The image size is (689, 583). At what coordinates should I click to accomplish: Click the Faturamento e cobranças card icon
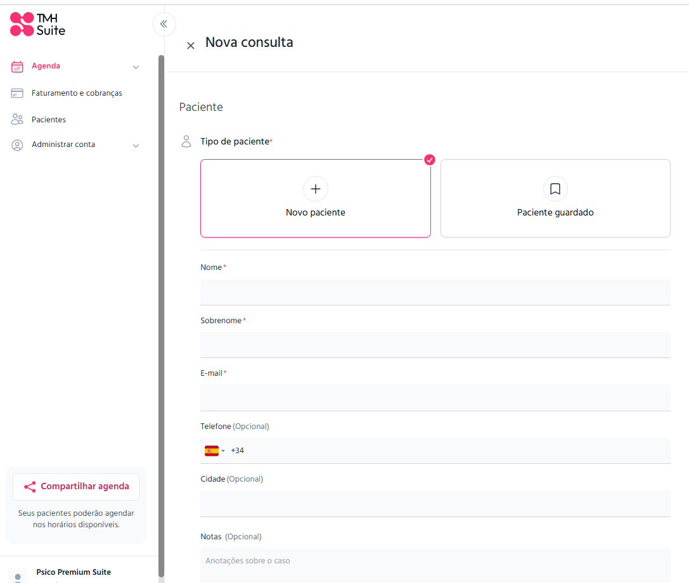coord(17,93)
